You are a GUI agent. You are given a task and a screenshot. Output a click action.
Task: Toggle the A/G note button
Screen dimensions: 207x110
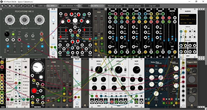8,46
